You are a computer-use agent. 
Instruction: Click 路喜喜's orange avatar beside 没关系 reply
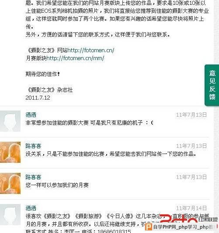coord(10,152)
